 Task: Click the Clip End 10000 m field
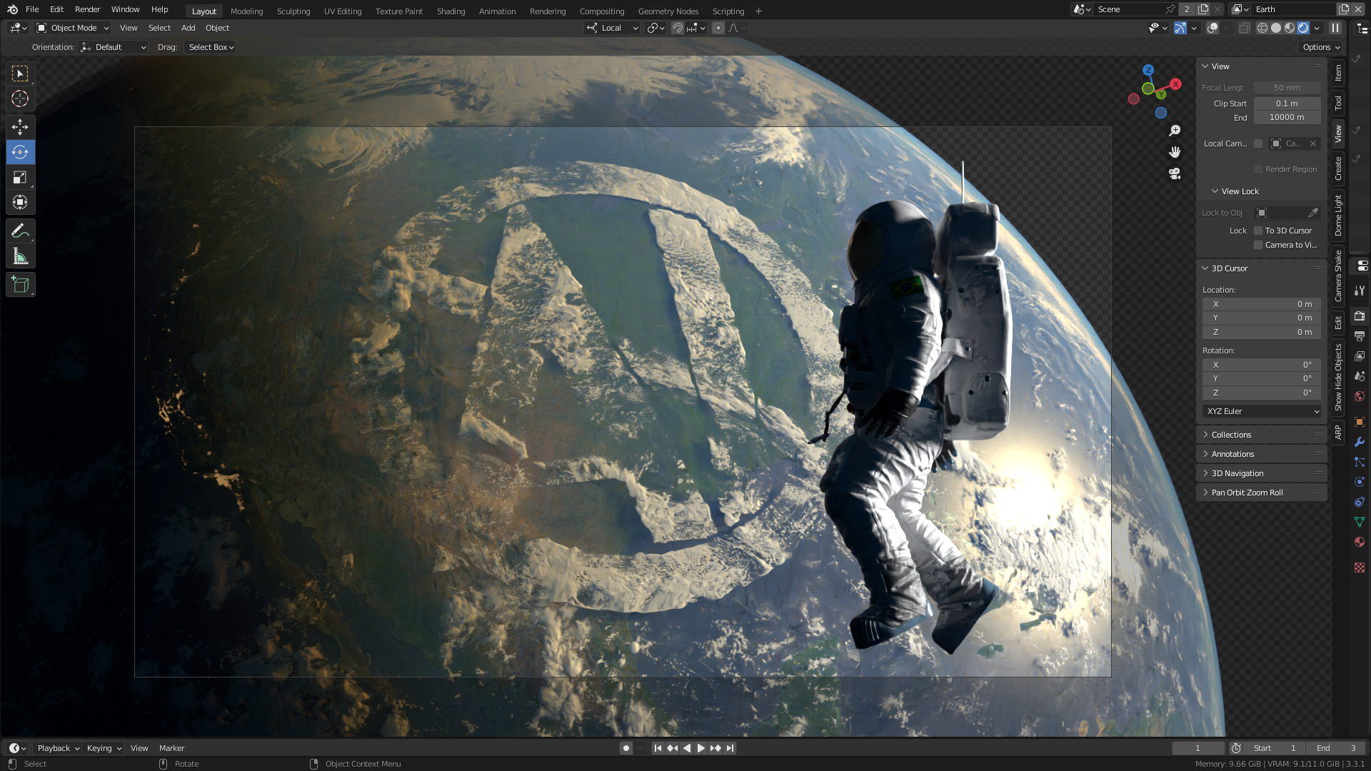1287,117
